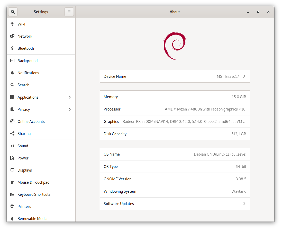This screenshot has height=229, width=281.
Task: Click the Wi-Fi signal icon in the sidebar
Action: 12,24
